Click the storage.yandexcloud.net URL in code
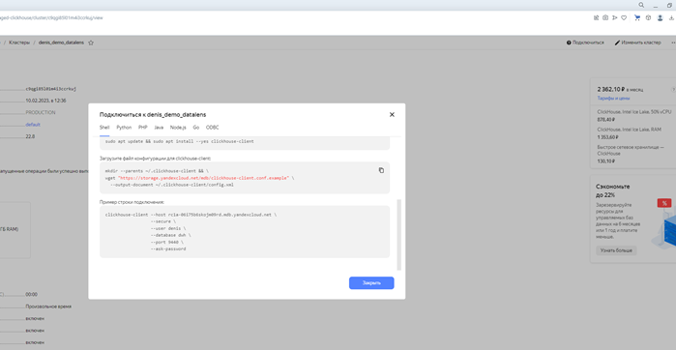676x350 pixels. point(203,178)
